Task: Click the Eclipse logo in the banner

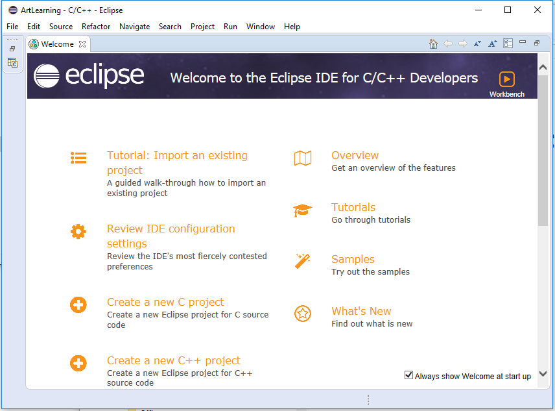Action: 89,75
